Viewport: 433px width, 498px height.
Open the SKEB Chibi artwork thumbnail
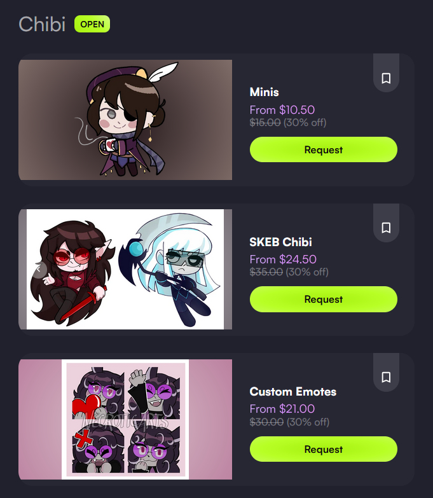(x=125, y=269)
